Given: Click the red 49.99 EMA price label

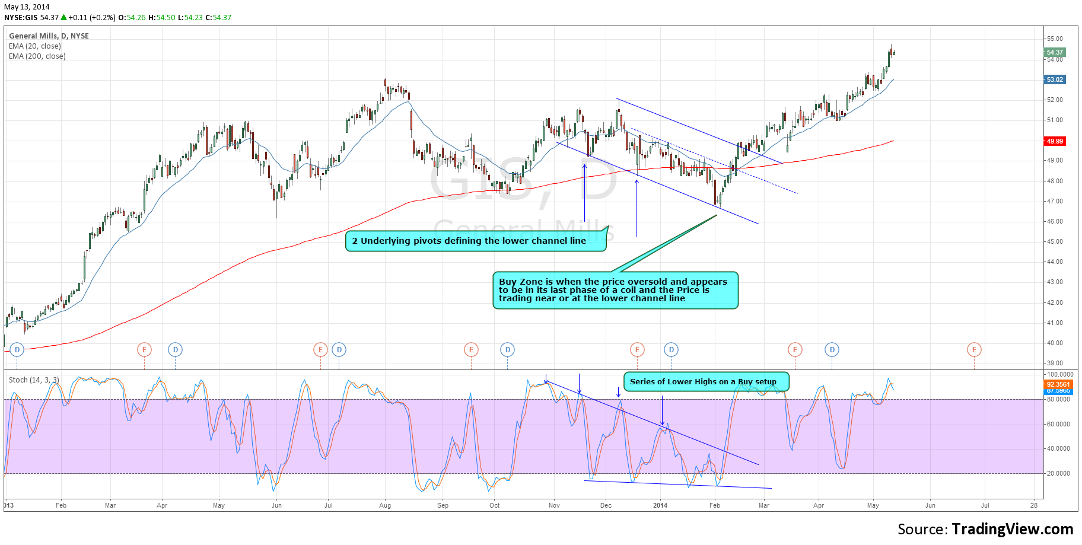Looking at the screenshot, I should 1055,141.
